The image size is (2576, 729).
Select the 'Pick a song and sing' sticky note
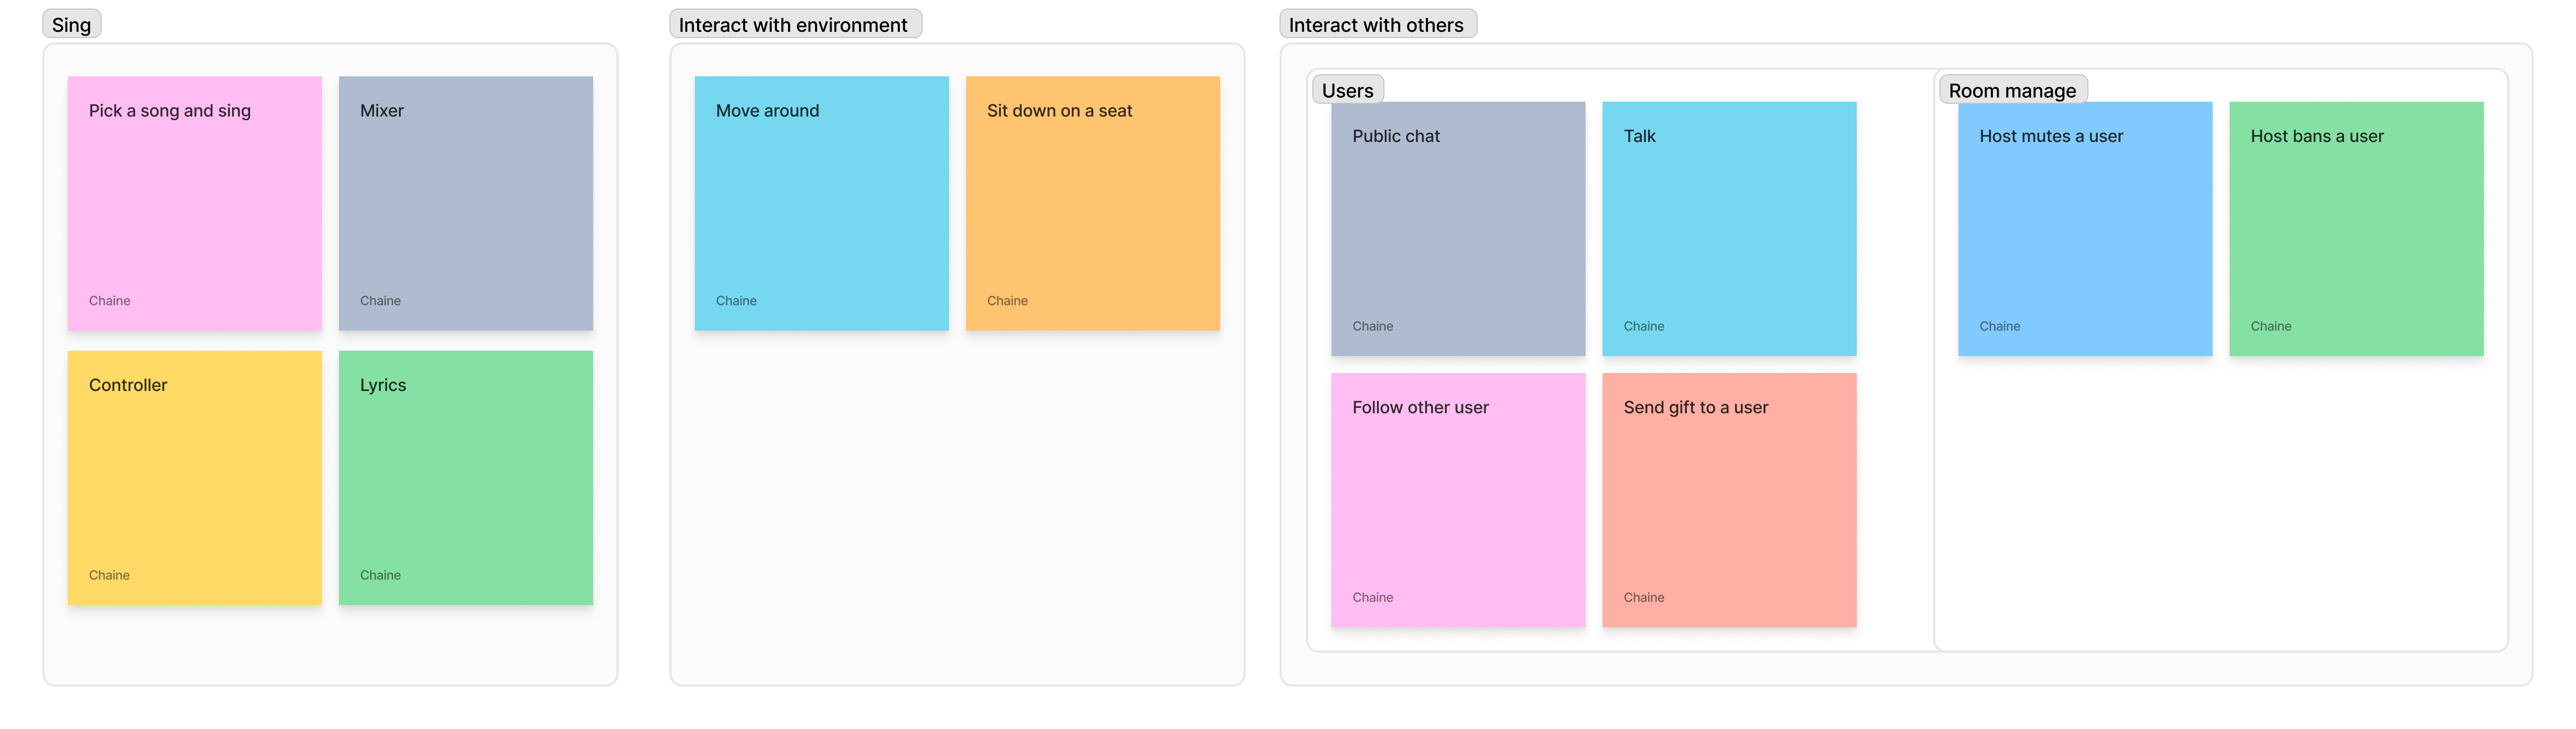[x=194, y=203]
